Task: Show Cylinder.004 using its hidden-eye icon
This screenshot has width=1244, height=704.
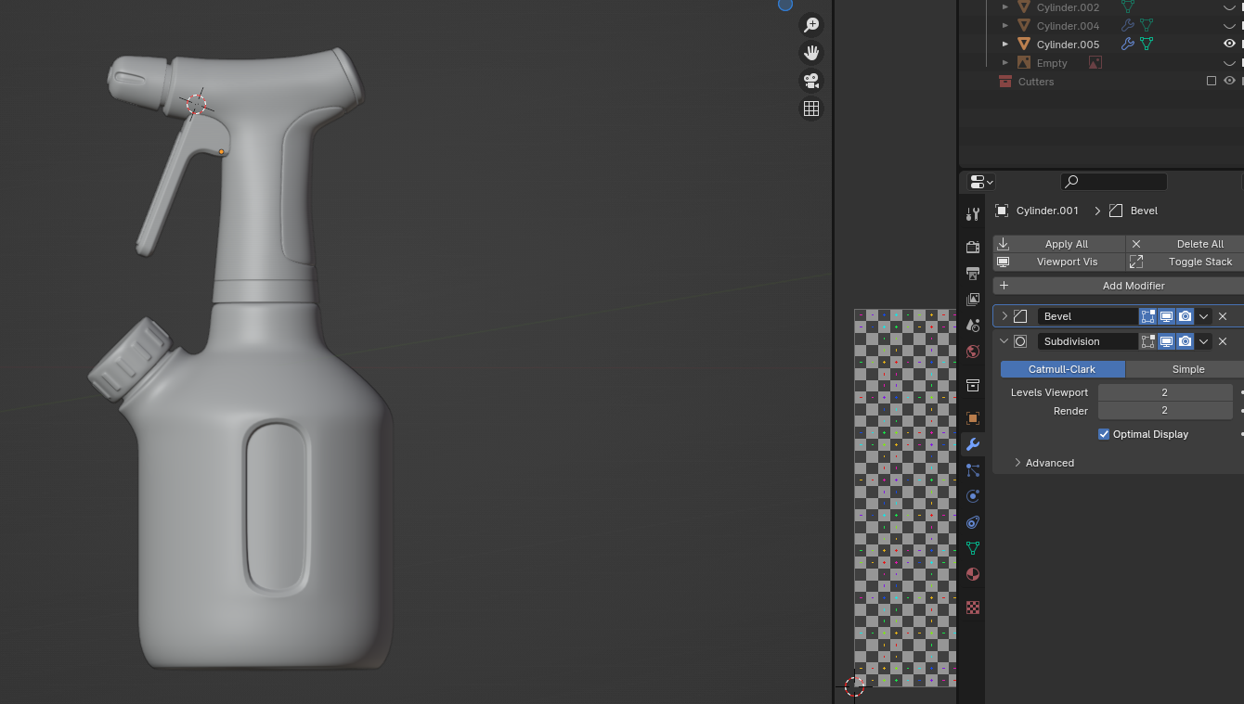Action: tap(1230, 26)
